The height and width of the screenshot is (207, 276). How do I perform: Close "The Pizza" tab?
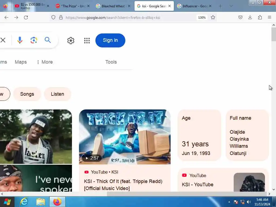pyautogui.click(x=88, y=6)
